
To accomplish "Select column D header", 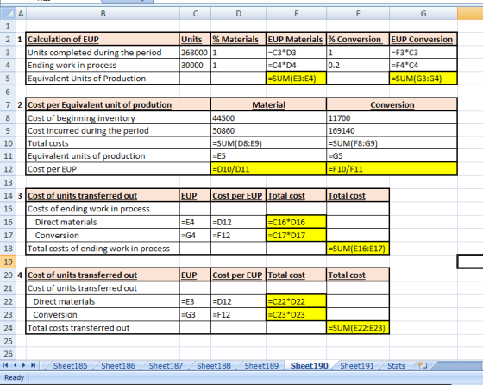I will point(238,14).
